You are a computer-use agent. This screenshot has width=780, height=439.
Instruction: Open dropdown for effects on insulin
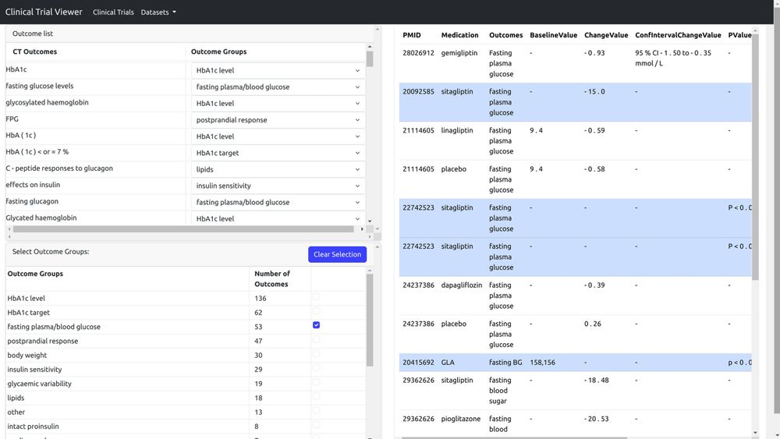point(278,186)
